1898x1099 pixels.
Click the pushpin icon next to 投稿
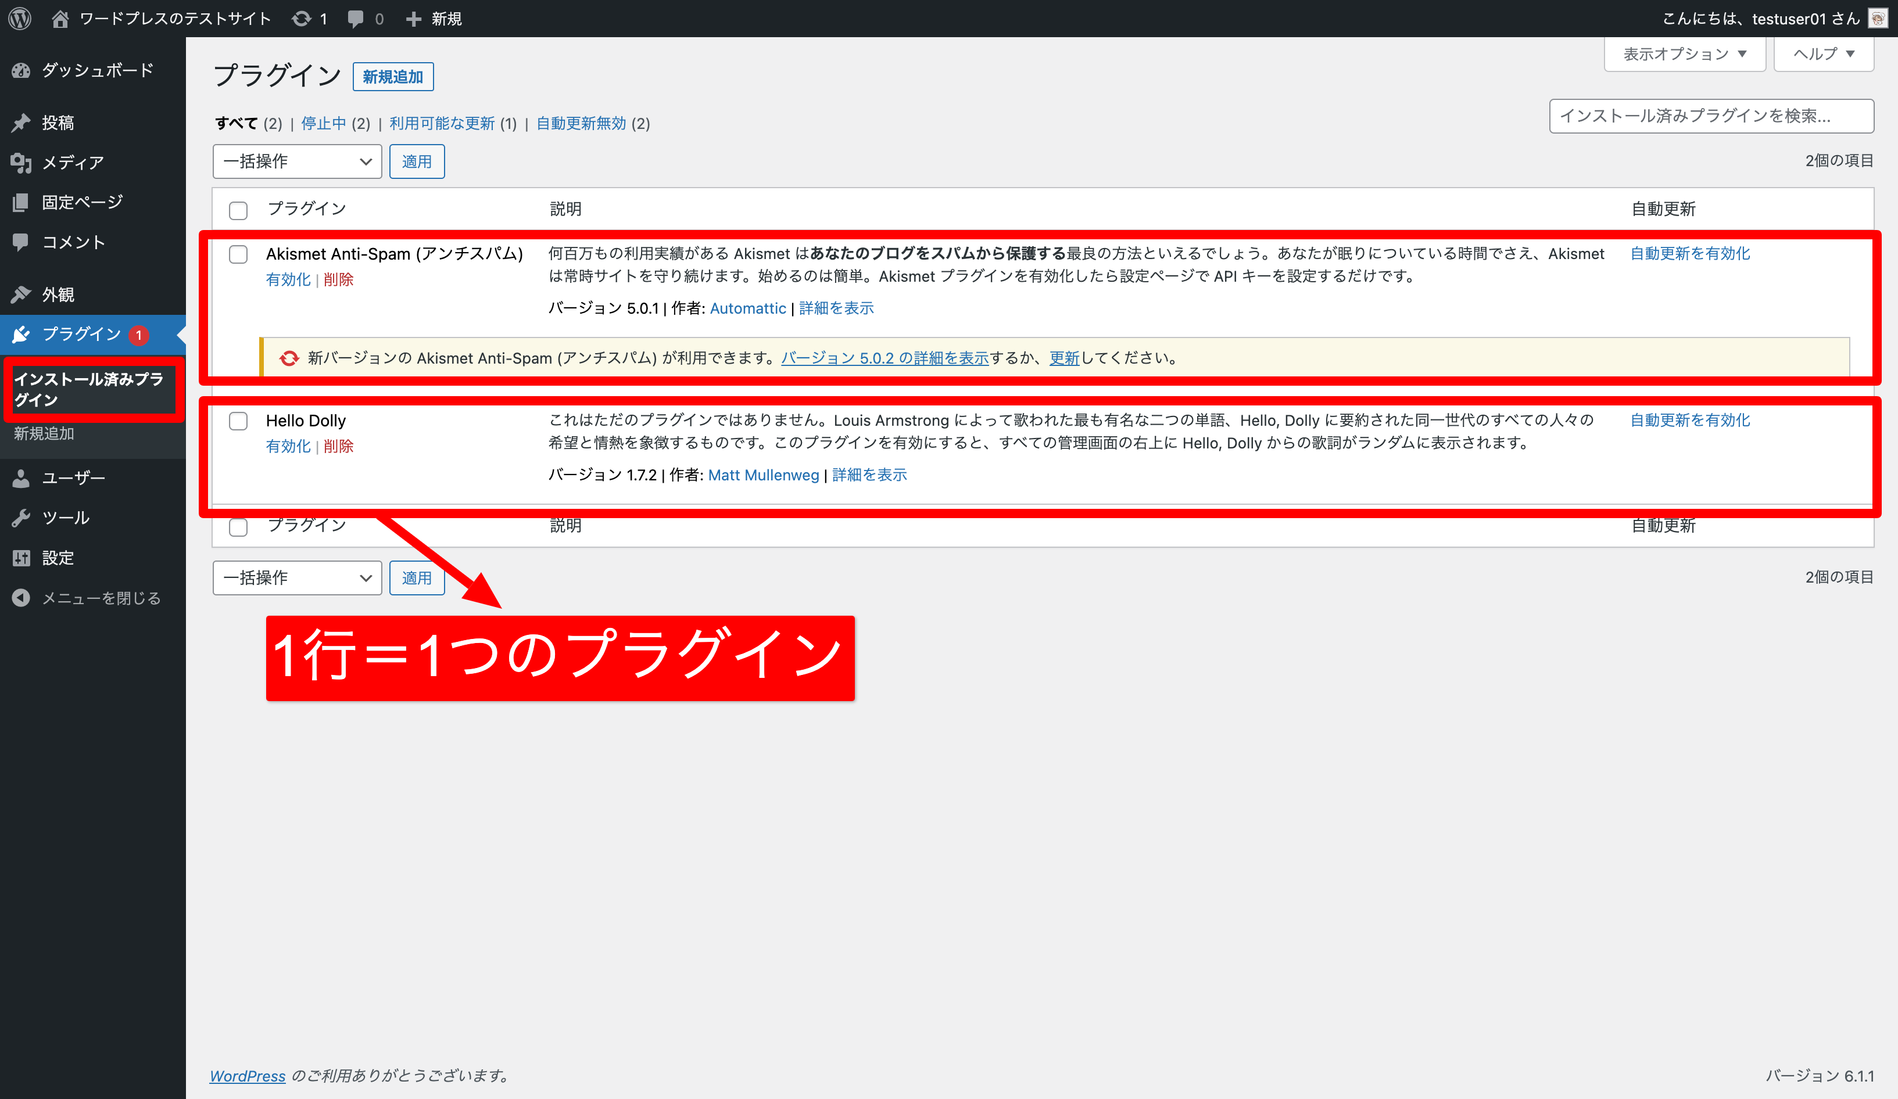21,122
